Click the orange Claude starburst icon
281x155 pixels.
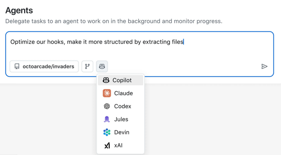pos(107,93)
